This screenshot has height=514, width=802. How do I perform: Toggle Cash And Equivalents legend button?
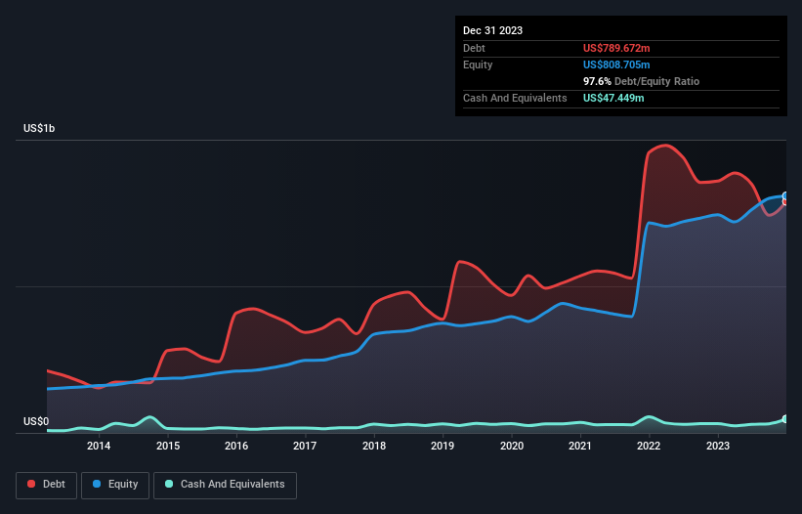(225, 485)
